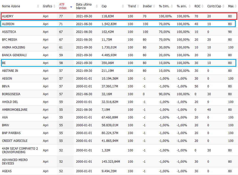Sort using arrows next to Data ultimo bilancio

pyautogui.click(x=97, y=6)
